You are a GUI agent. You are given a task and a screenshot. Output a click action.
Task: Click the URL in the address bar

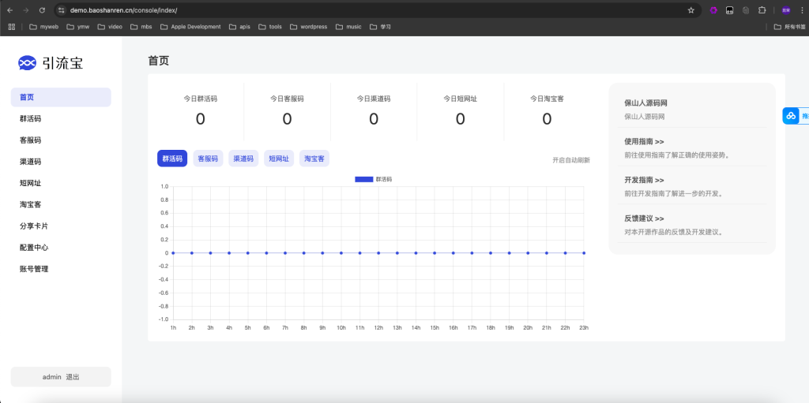124,9
